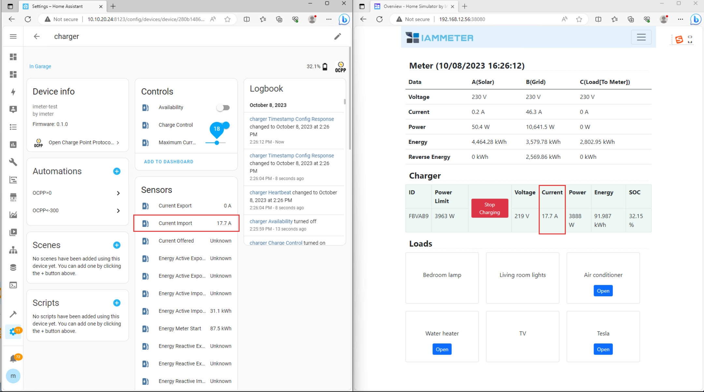Open the HACS store sidebar icon
The height and width of the screenshot is (392, 704).
[13, 197]
